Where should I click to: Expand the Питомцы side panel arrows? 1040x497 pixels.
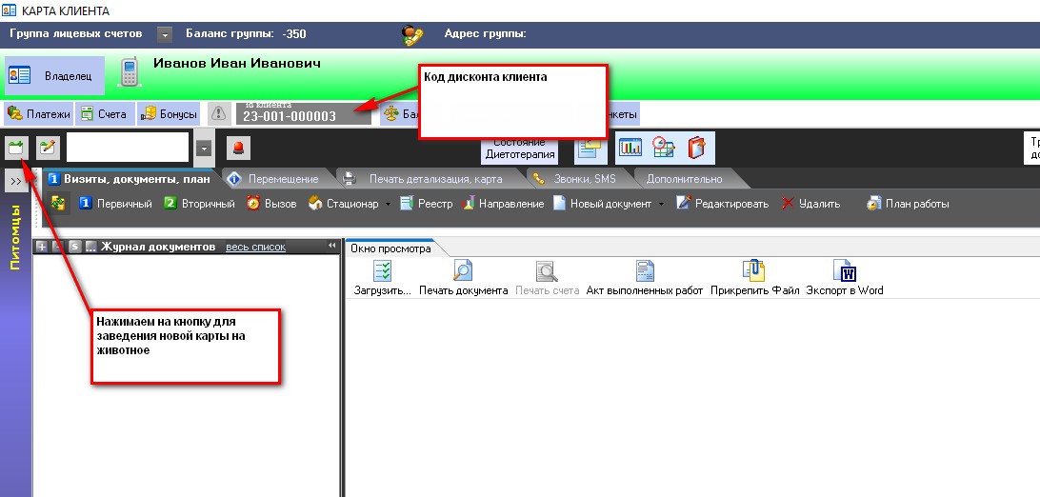click(x=16, y=180)
